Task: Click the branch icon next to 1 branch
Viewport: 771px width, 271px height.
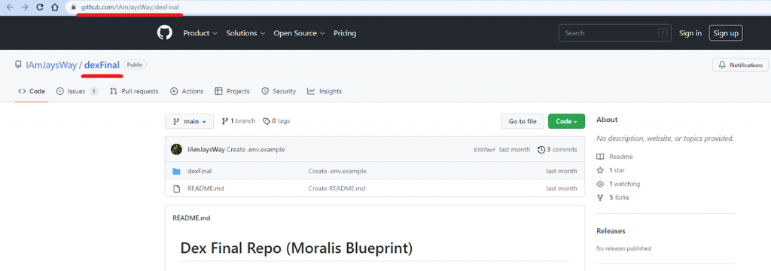Action: [x=225, y=121]
